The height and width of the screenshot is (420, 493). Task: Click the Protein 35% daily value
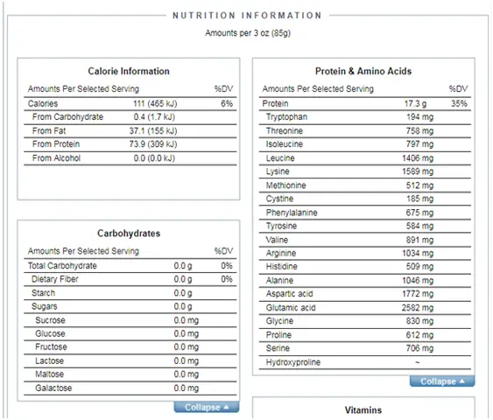point(459,103)
